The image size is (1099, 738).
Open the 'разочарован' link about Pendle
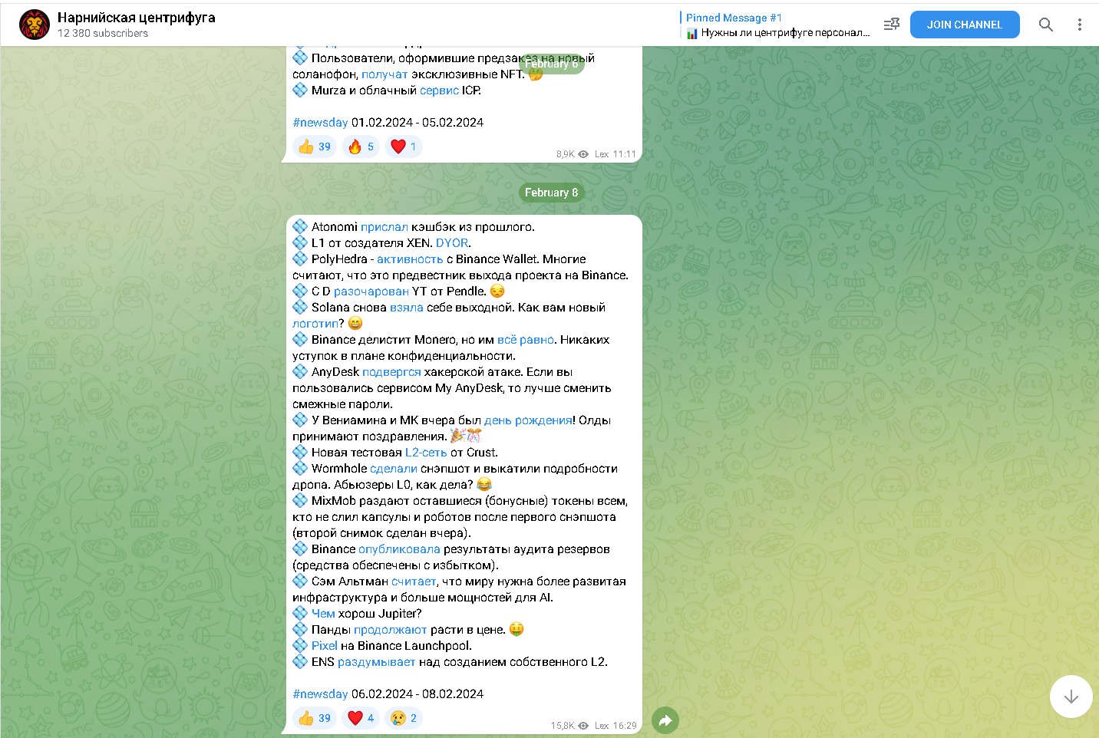pos(371,292)
